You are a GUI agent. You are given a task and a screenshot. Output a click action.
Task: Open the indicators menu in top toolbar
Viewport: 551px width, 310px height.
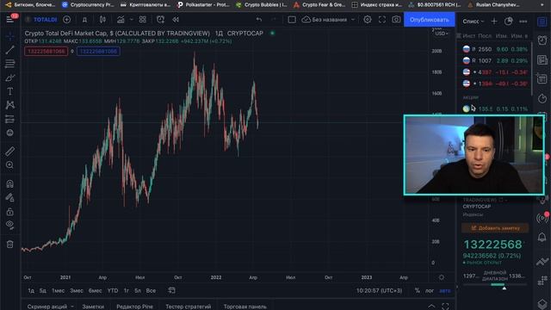tap(121, 20)
